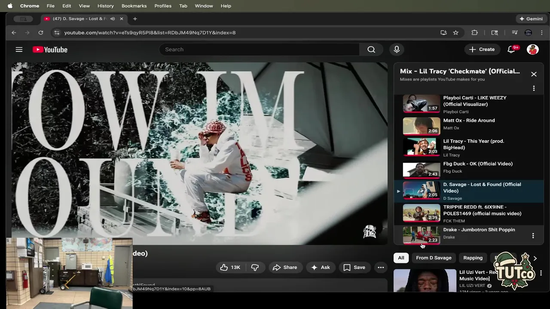Open options for Lil Uzi Vert recommendation

pyautogui.click(x=541, y=273)
